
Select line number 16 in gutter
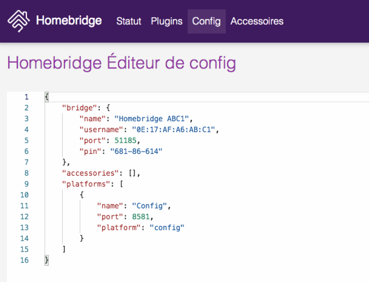click(24, 260)
